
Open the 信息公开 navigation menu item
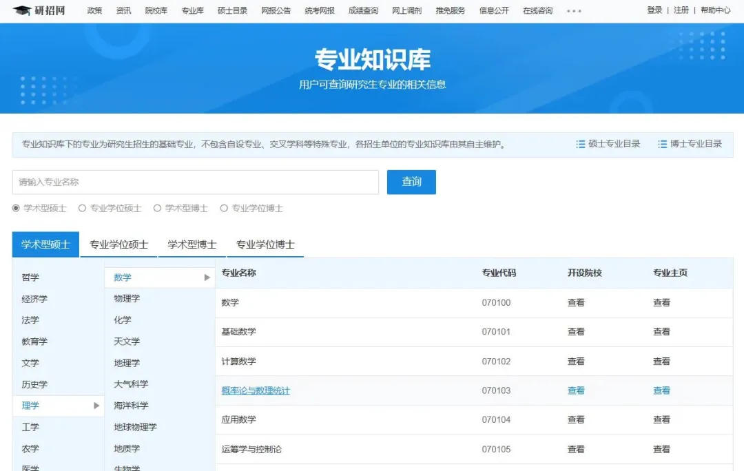pyautogui.click(x=494, y=10)
